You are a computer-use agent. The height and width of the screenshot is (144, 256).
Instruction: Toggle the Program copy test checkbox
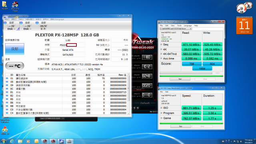(x=162, y=113)
